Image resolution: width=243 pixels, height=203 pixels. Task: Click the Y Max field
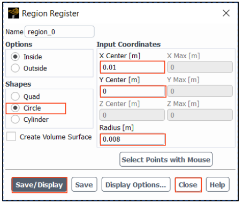[x=200, y=91]
